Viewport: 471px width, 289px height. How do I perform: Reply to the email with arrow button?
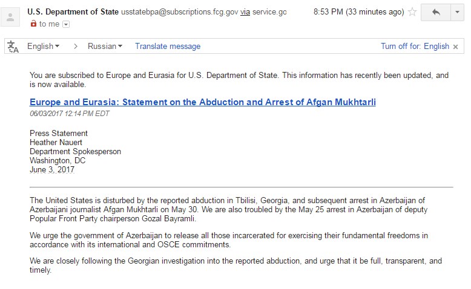(436, 12)
